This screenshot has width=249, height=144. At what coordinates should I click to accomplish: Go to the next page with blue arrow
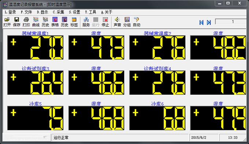(x=209, y=23)
